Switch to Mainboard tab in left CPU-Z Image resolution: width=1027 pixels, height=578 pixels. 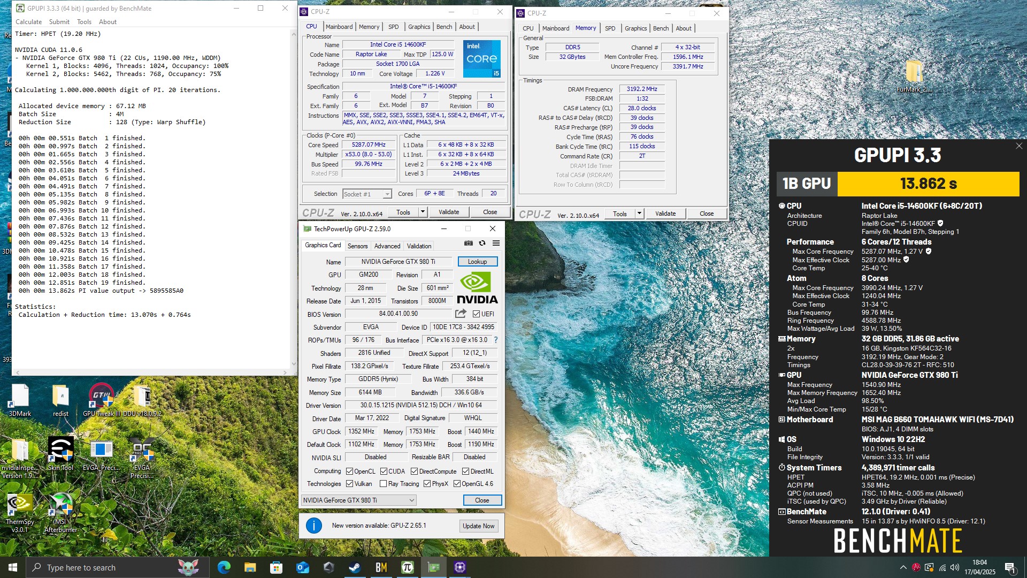point(339,27)
